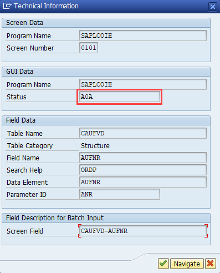Select the Screen Data Program Name field
The width and height of the screenshot is (220, 273).
click(143, 36)
